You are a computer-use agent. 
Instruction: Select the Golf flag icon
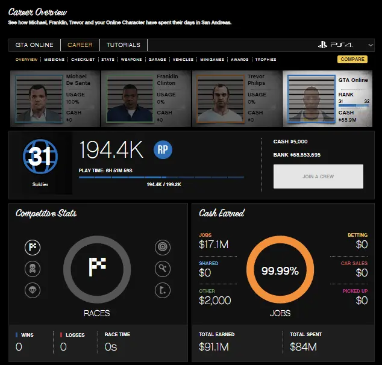[x=163, y=290]
